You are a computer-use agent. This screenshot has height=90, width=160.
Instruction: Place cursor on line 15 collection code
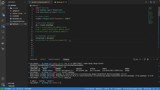[x=45, y=38]
